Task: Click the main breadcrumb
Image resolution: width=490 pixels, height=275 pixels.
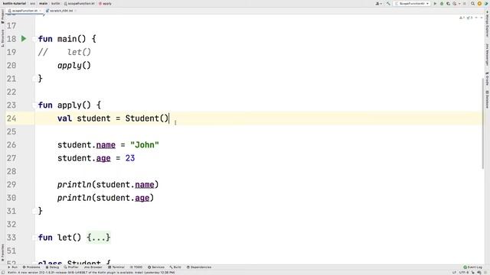Action: (43, 3)
